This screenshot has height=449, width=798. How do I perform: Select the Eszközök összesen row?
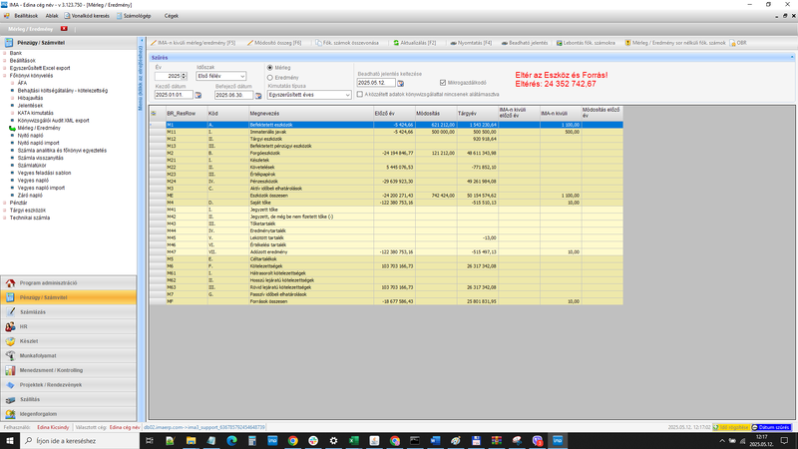(386, 196)
